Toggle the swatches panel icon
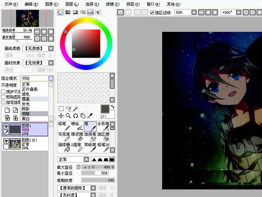262x197 pixels. 91,12
